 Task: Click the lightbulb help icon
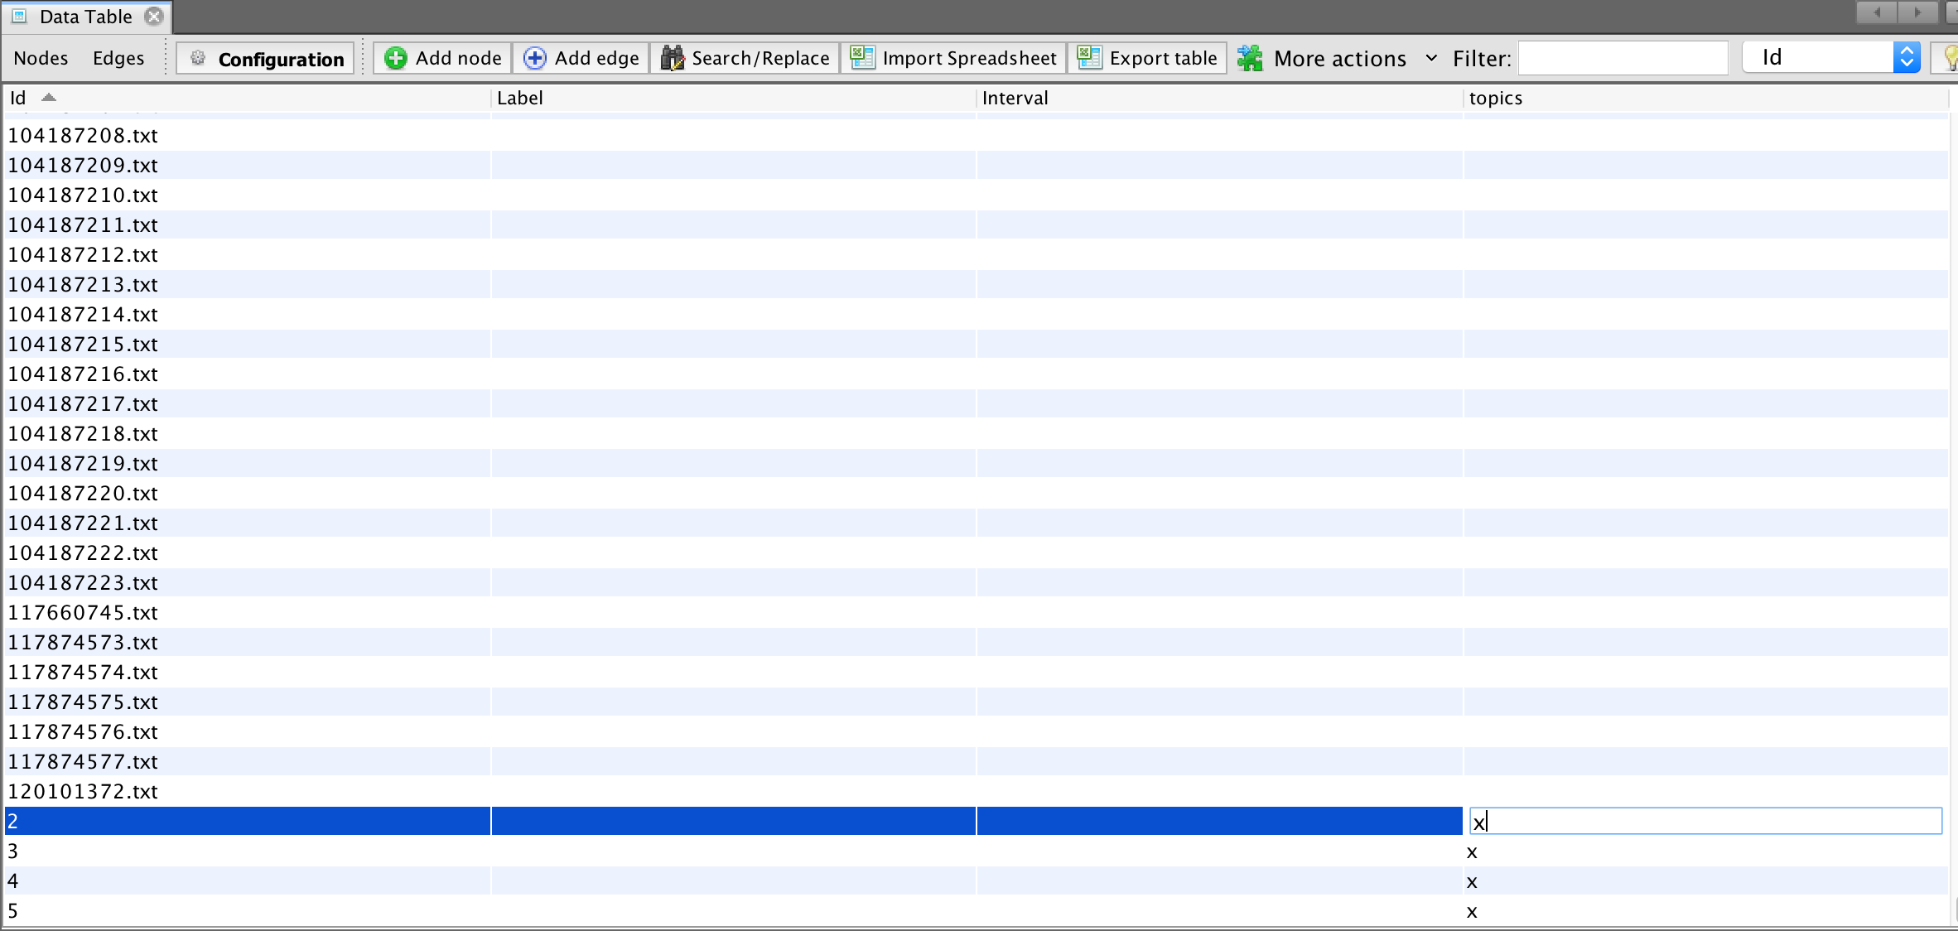(1949, 58)
